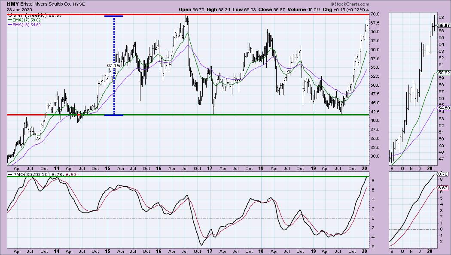Viewport: 451px width, 255px height.
Task: Click the EMA(43) 54.60 legend entry
Action: (x=25, y=25)
